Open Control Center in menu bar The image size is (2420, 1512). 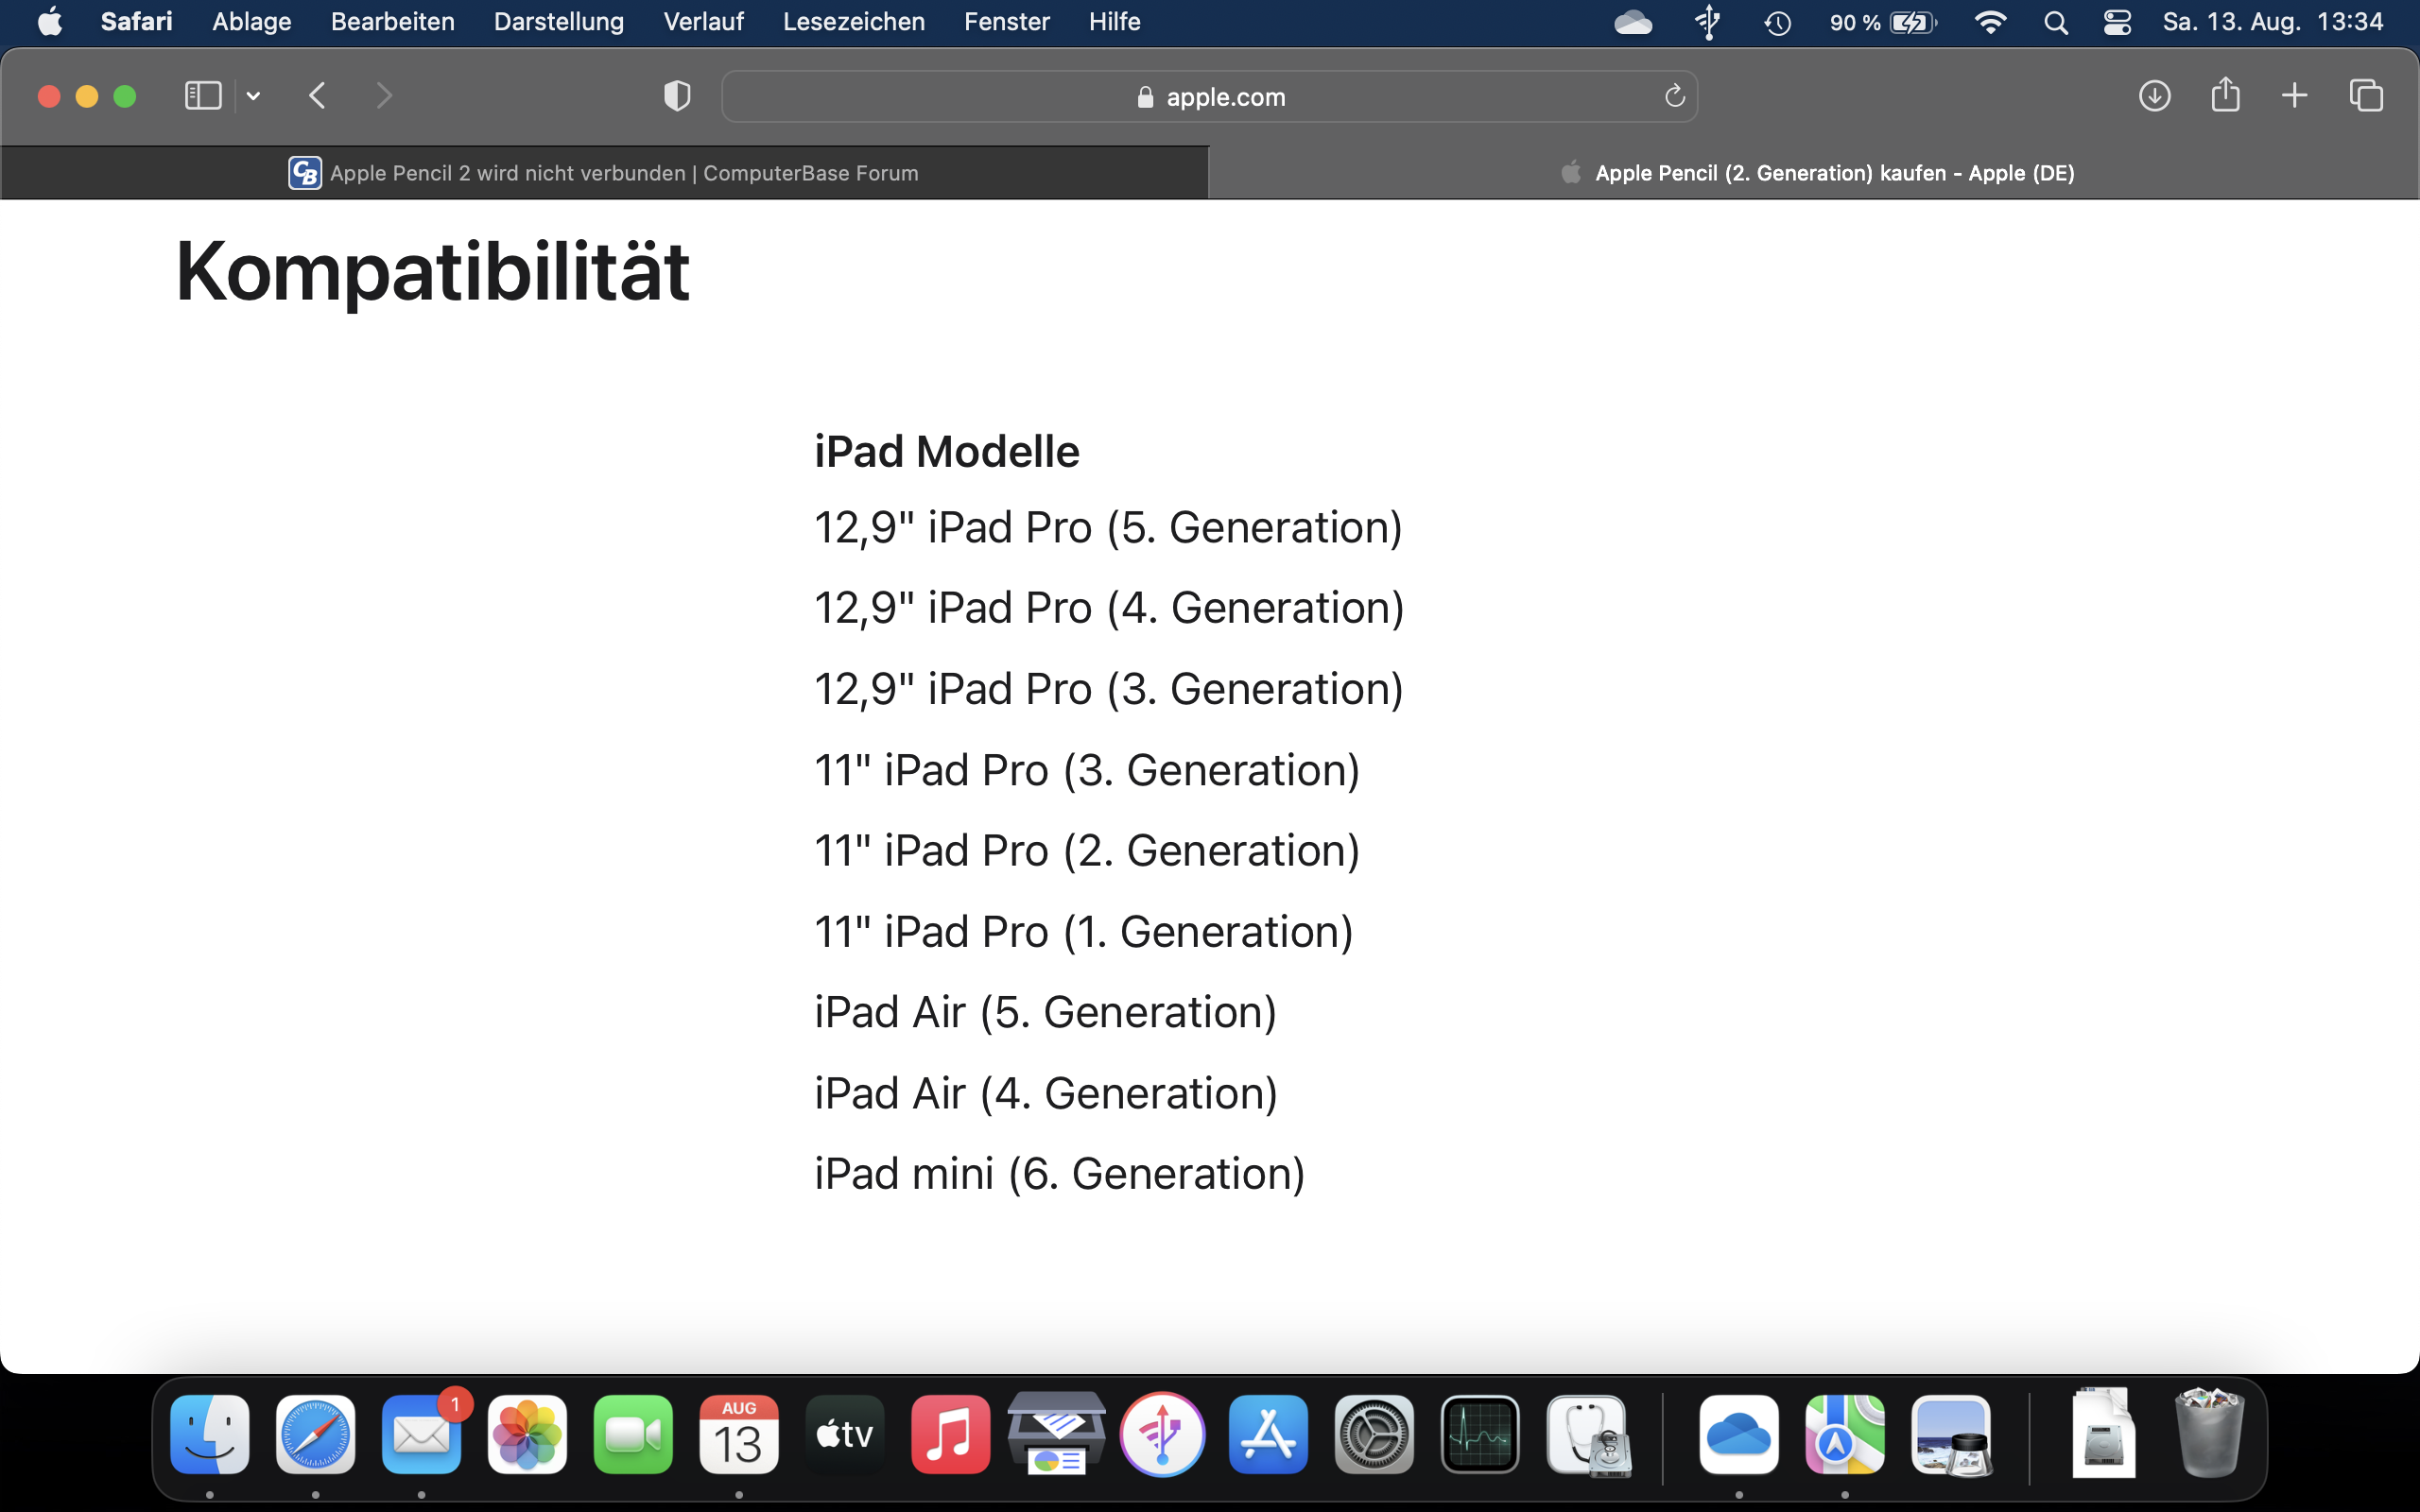point(2117,22)
